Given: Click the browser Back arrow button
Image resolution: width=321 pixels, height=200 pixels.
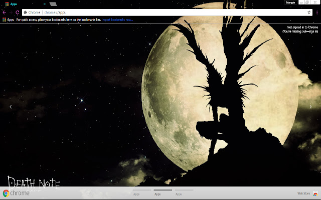Looking at the screenshot, I should [5, 11].
